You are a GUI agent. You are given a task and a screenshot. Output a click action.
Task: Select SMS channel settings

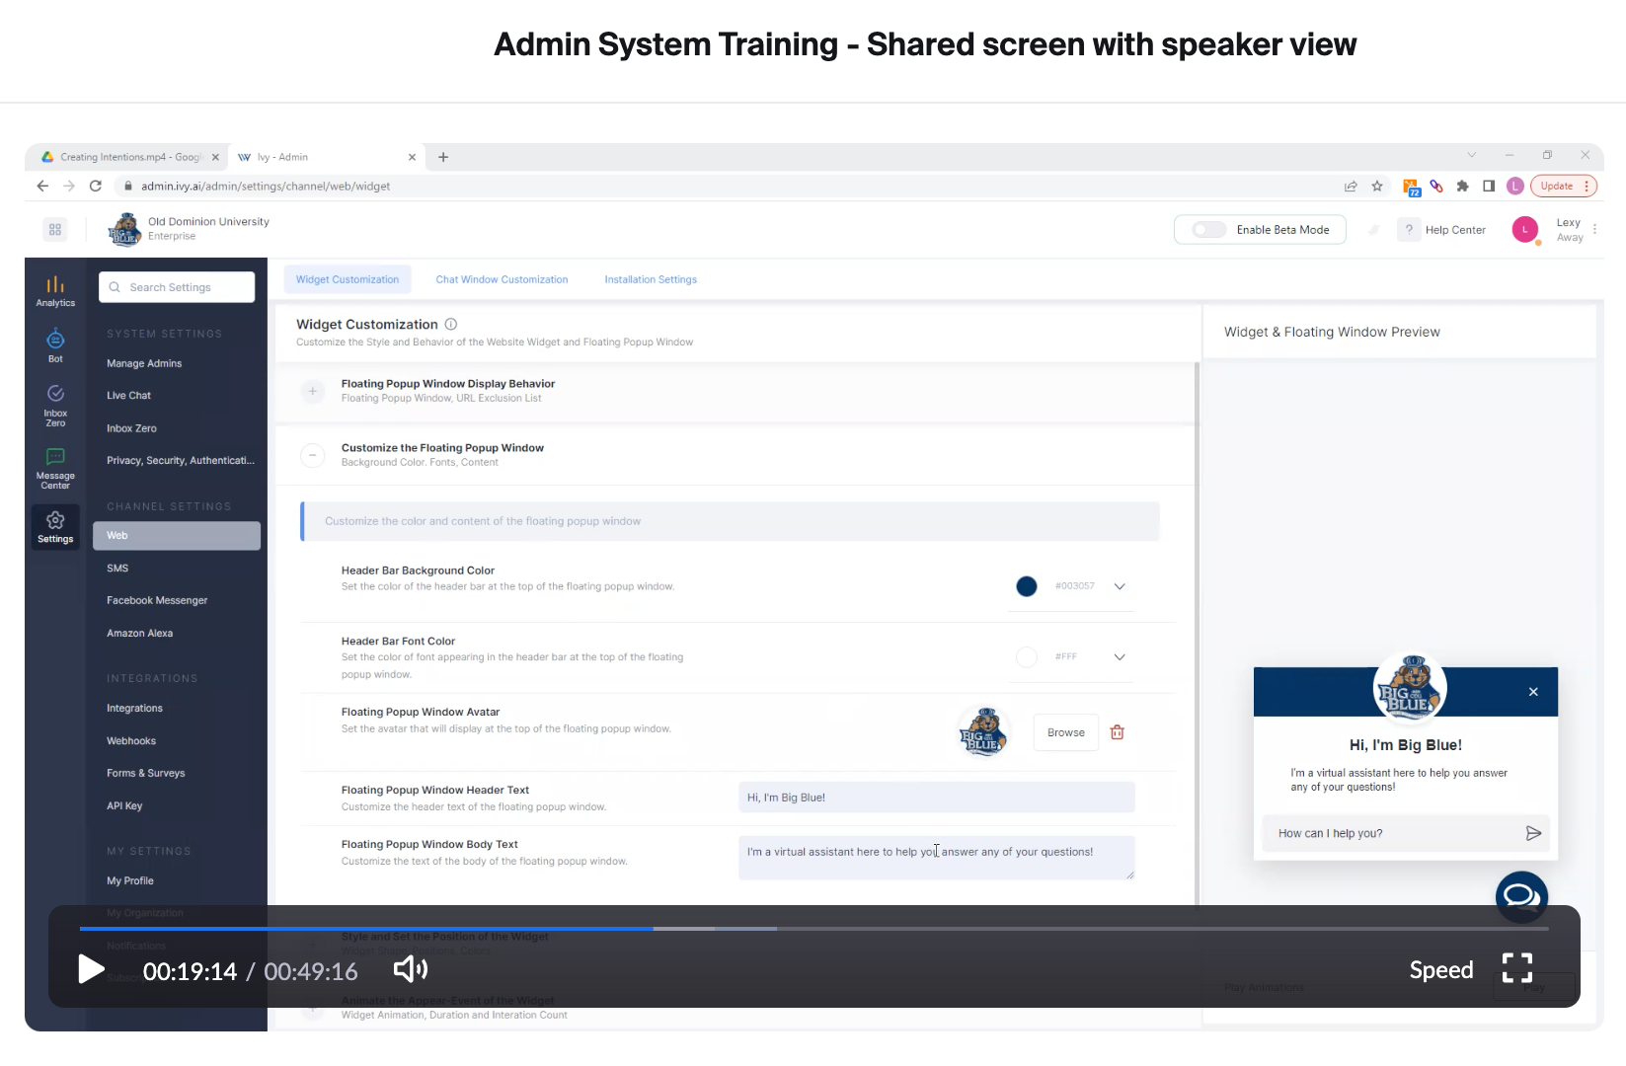117,568
